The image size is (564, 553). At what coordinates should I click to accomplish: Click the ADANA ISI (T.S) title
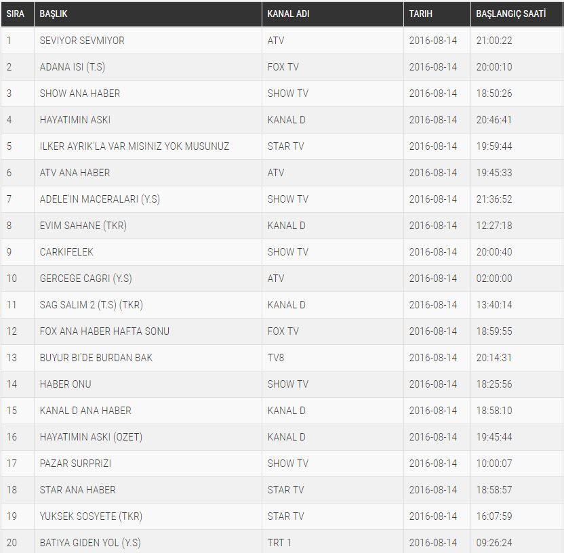(x=73, y=67)
